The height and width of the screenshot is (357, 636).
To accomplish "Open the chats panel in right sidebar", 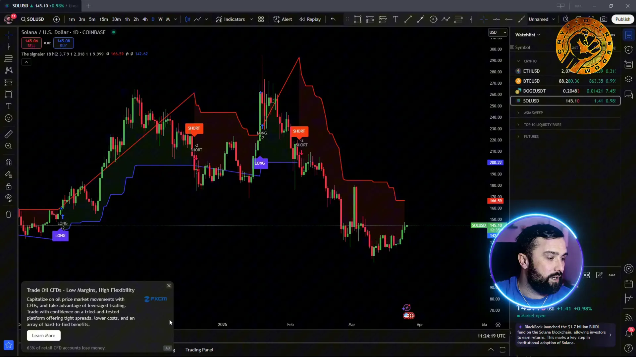I will point(628,95).
